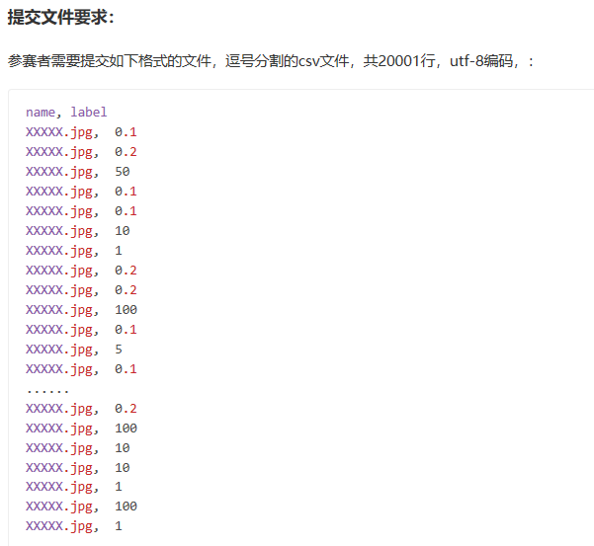Image resolution: width=594 pixels, height=546 pixels.
Task: Click 'utf-8' in the description sentence
Action: point(467,61)
